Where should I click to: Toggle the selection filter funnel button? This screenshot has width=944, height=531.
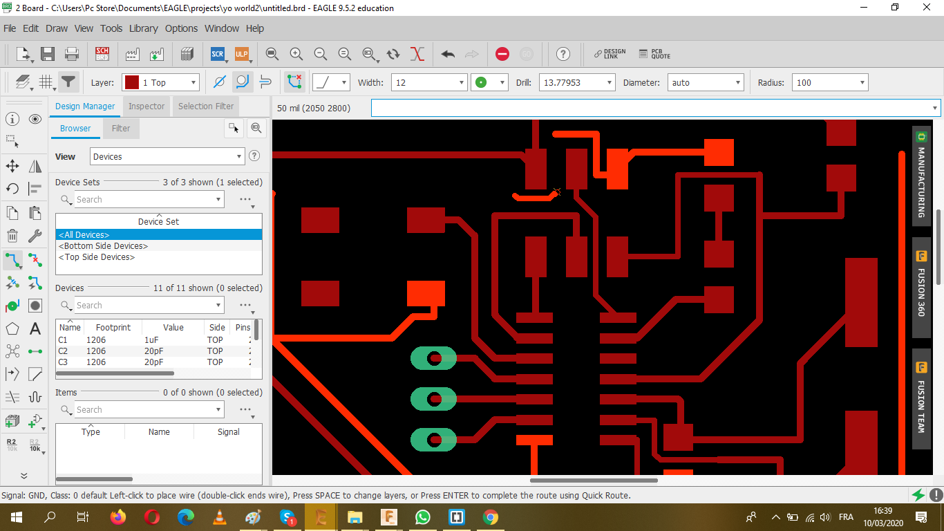(68, 82)
